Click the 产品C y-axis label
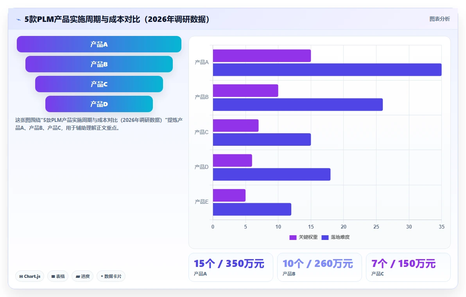Image resolution: width=466 pixels, height=297 pixels. 201,132
